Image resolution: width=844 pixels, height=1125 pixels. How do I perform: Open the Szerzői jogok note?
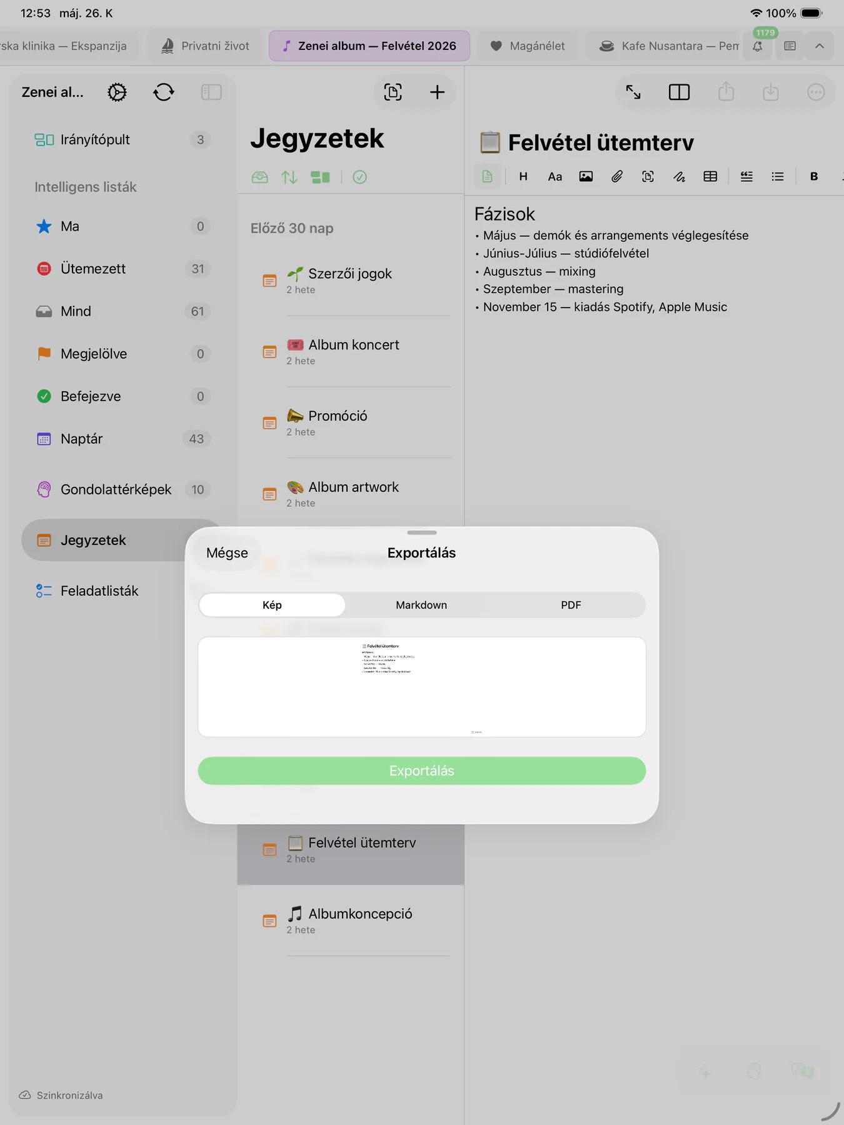[x=351, y=280]
